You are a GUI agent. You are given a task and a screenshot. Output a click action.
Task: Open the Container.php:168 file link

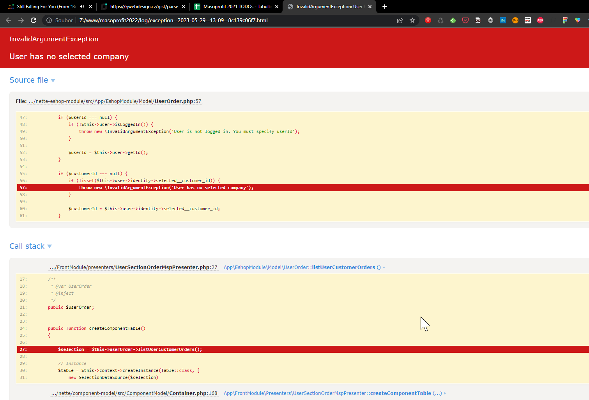134,393
